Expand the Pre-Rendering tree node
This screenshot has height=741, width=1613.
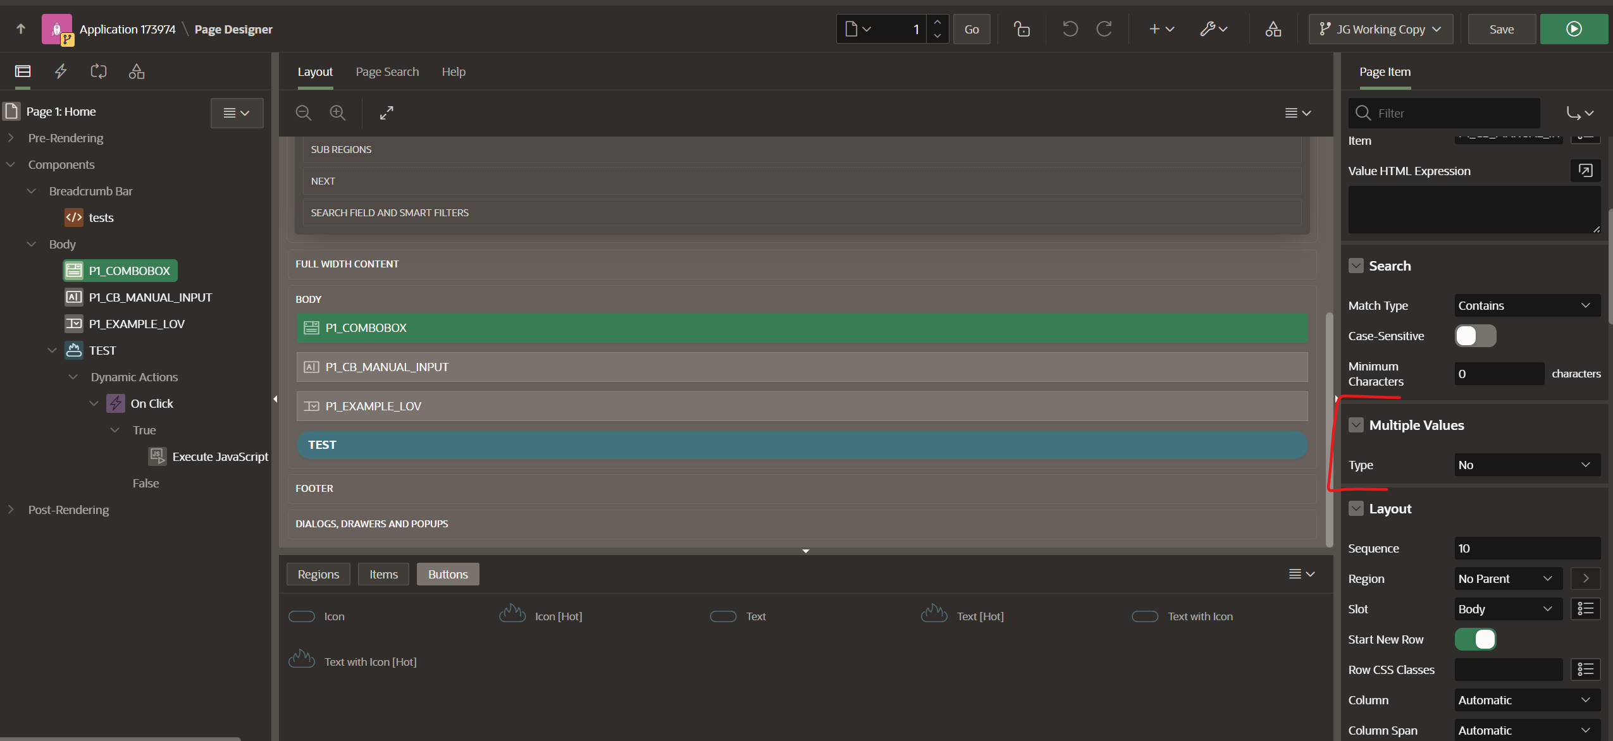[11, 138]
